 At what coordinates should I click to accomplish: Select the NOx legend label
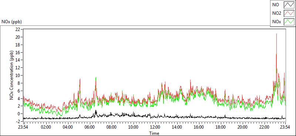(x=277, y=22)
